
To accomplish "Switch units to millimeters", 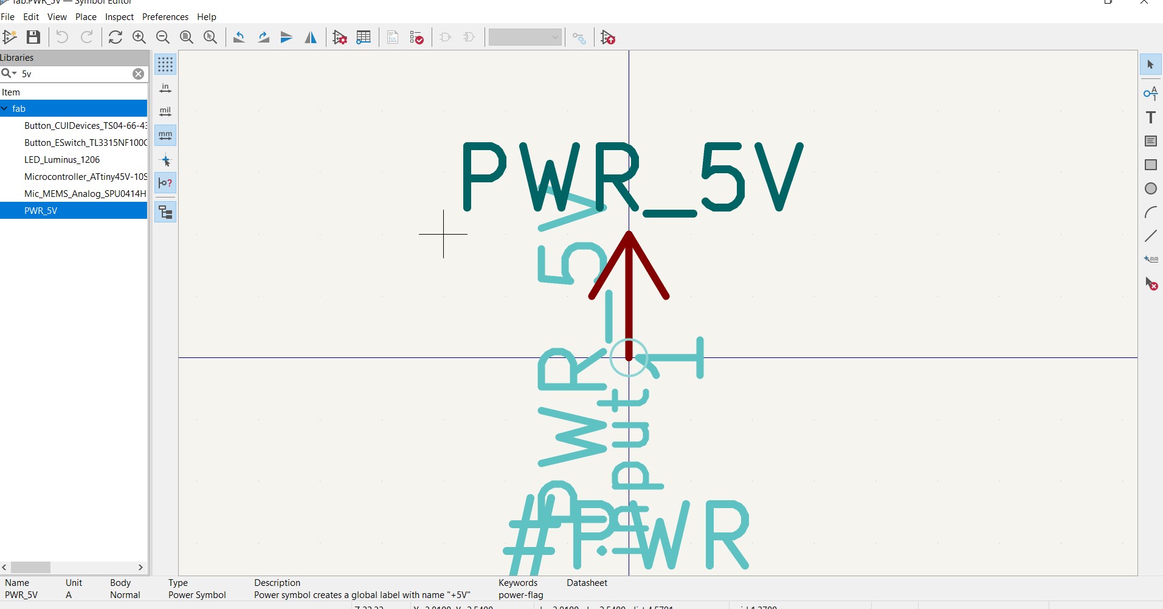I will pyautogui.click(x=165, y=135).
